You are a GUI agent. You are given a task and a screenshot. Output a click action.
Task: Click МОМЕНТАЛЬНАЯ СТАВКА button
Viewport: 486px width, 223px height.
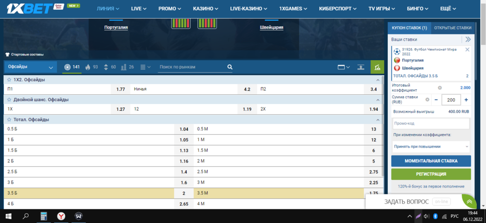click(431, 161)
